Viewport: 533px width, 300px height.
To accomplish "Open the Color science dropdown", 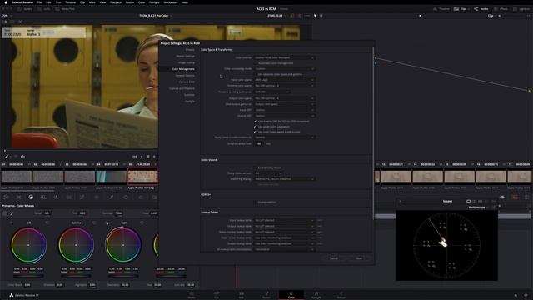I will 285,57.
